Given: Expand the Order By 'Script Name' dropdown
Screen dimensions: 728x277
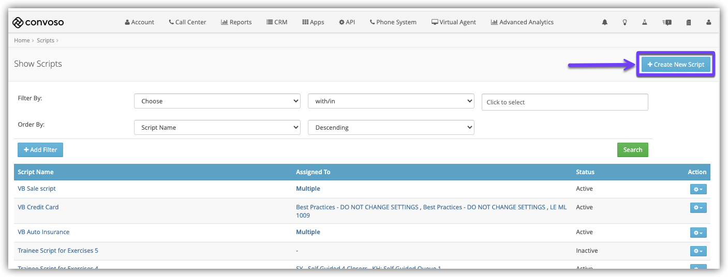Looking at the screenshot, I should tap(217, 128).
